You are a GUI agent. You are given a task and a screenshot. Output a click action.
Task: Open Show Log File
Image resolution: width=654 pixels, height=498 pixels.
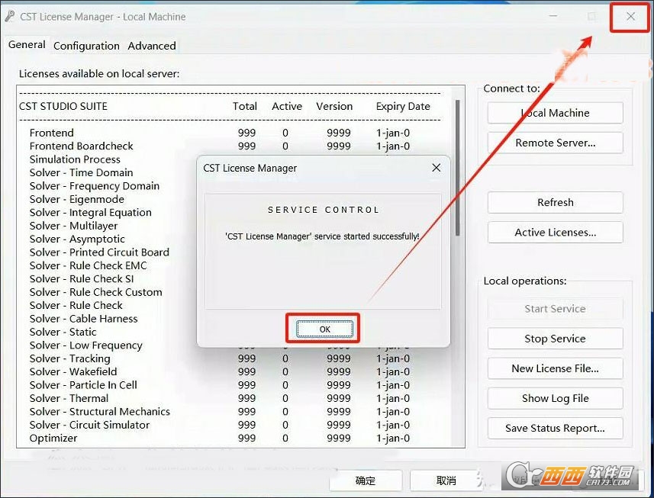(555, 398)
